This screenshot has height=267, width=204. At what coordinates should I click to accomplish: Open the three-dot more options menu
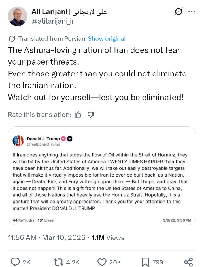[192, 12]
